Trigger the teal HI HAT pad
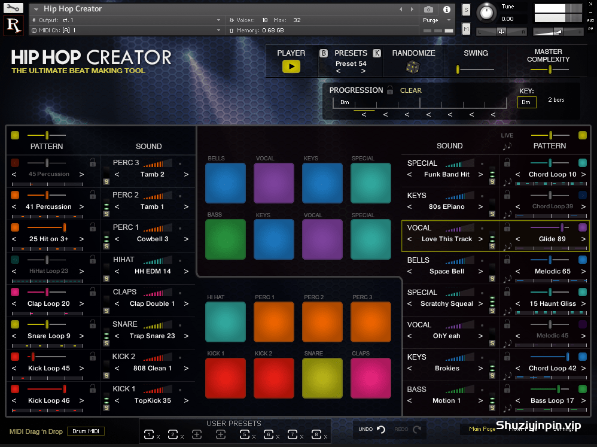The width and height of the screenshot is (597, 447). 226,322
